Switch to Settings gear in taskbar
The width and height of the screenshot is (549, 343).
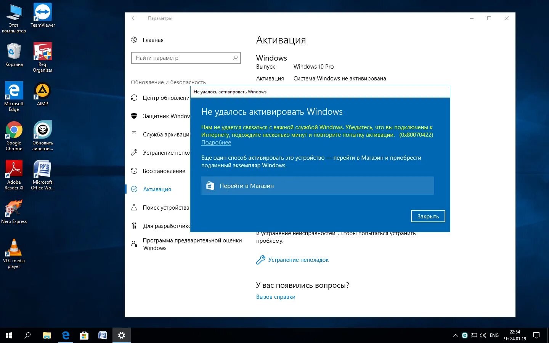122,335
